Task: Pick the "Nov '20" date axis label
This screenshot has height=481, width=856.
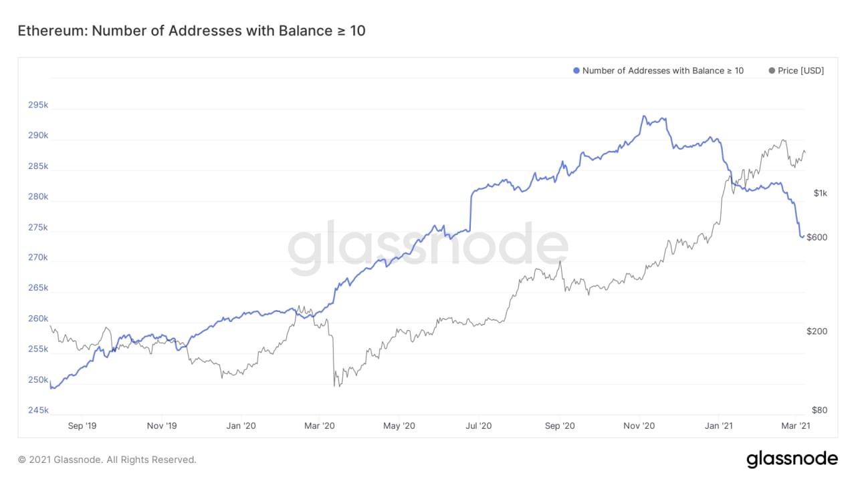Action: tap(640, 426)
